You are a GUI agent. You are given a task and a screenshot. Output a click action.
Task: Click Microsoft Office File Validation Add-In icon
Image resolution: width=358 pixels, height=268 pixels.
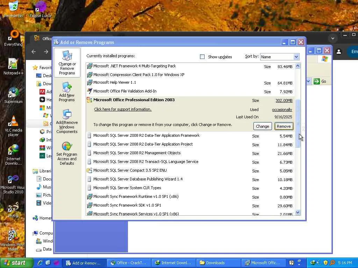[x=89, y=91]
